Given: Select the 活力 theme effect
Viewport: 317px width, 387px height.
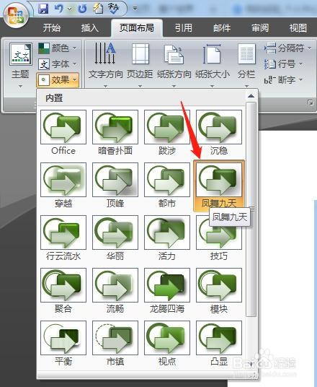Looking at the screenshot, I should tap(166, 238).
